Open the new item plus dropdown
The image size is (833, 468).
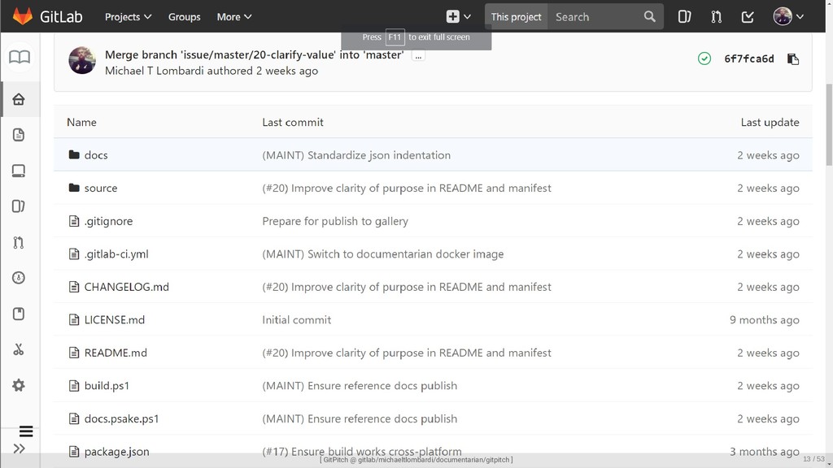click(459, 16)
